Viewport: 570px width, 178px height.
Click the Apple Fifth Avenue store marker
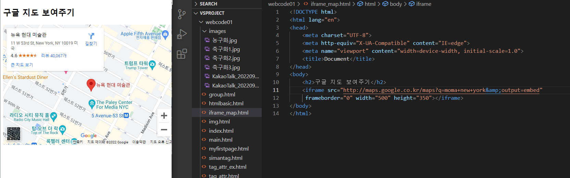tap(165, 34)
